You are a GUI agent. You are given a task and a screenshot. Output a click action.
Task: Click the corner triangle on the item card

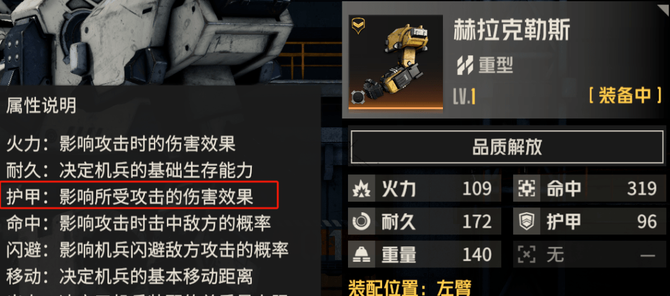click(x=664, y=7)
